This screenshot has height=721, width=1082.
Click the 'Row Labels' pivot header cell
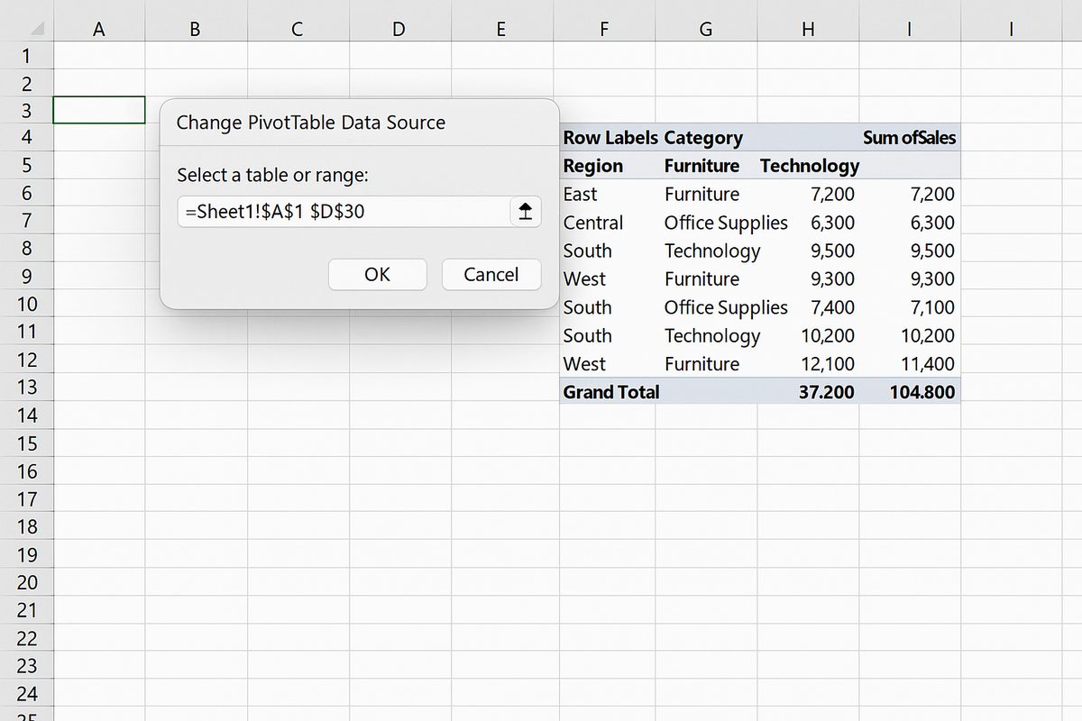(x=610, y=138)
